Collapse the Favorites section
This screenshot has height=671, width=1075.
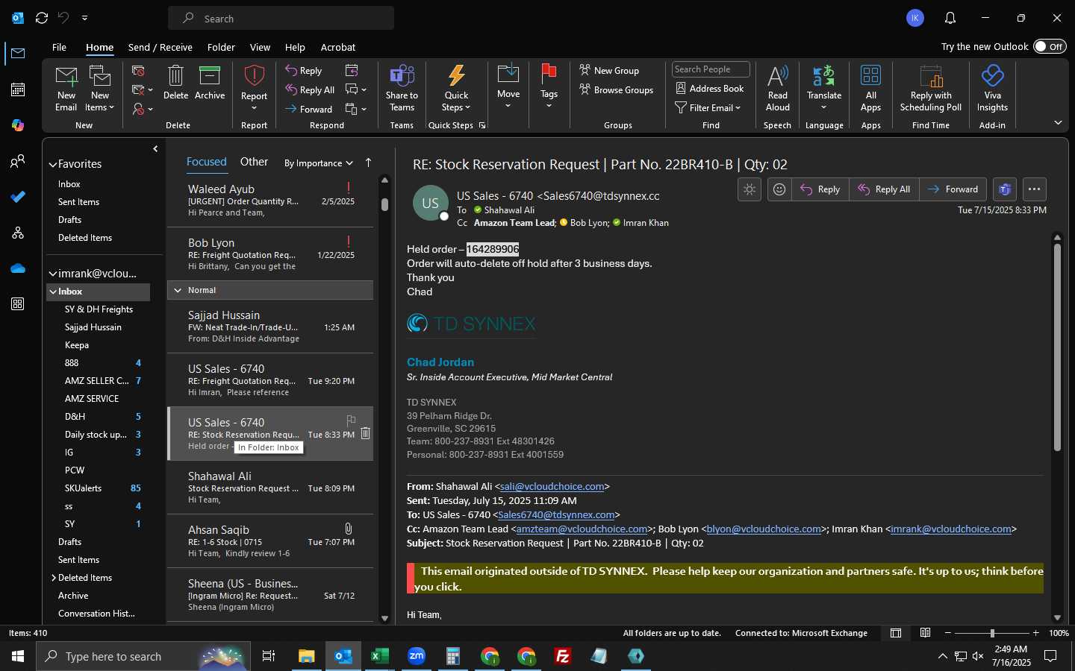tap(53, 164)
